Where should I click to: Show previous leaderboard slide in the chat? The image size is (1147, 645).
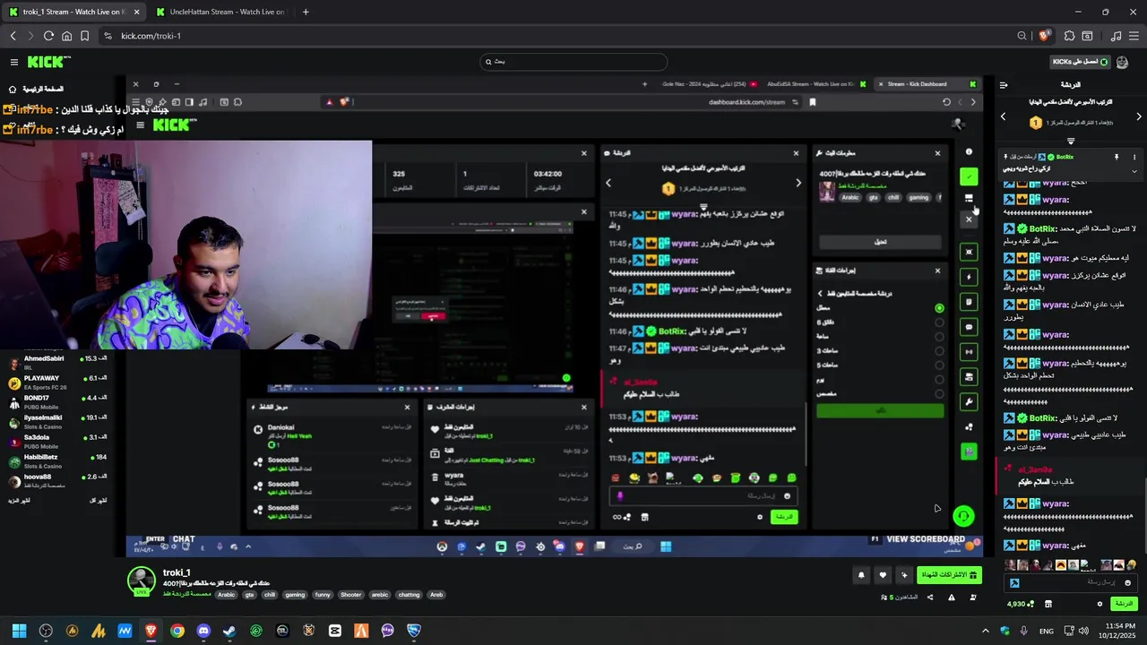pyautogui.click(x=1003, y=116)
